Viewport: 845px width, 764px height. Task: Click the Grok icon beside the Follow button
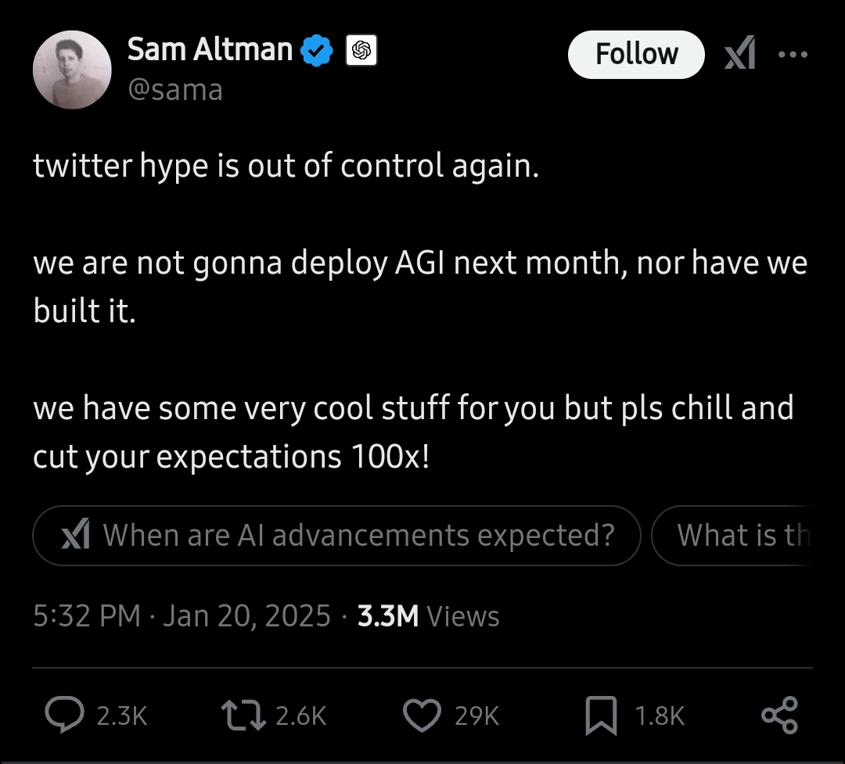click(739, 55)
